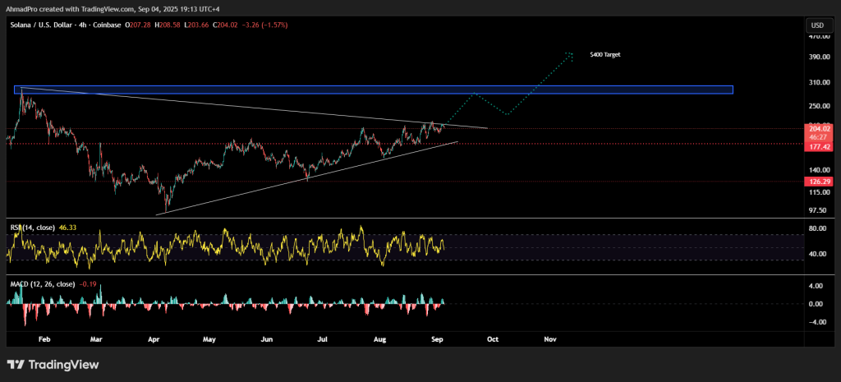The image size is (841, 382).
Task: Select the MACD (12, 26, close) indicator label
Action: coord(42,284)
